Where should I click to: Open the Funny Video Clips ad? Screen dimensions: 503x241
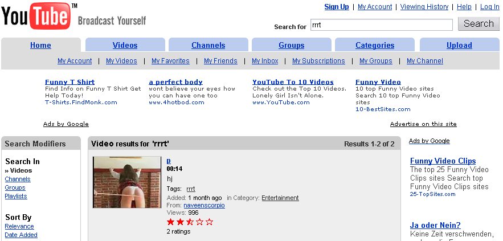point(443,161)
